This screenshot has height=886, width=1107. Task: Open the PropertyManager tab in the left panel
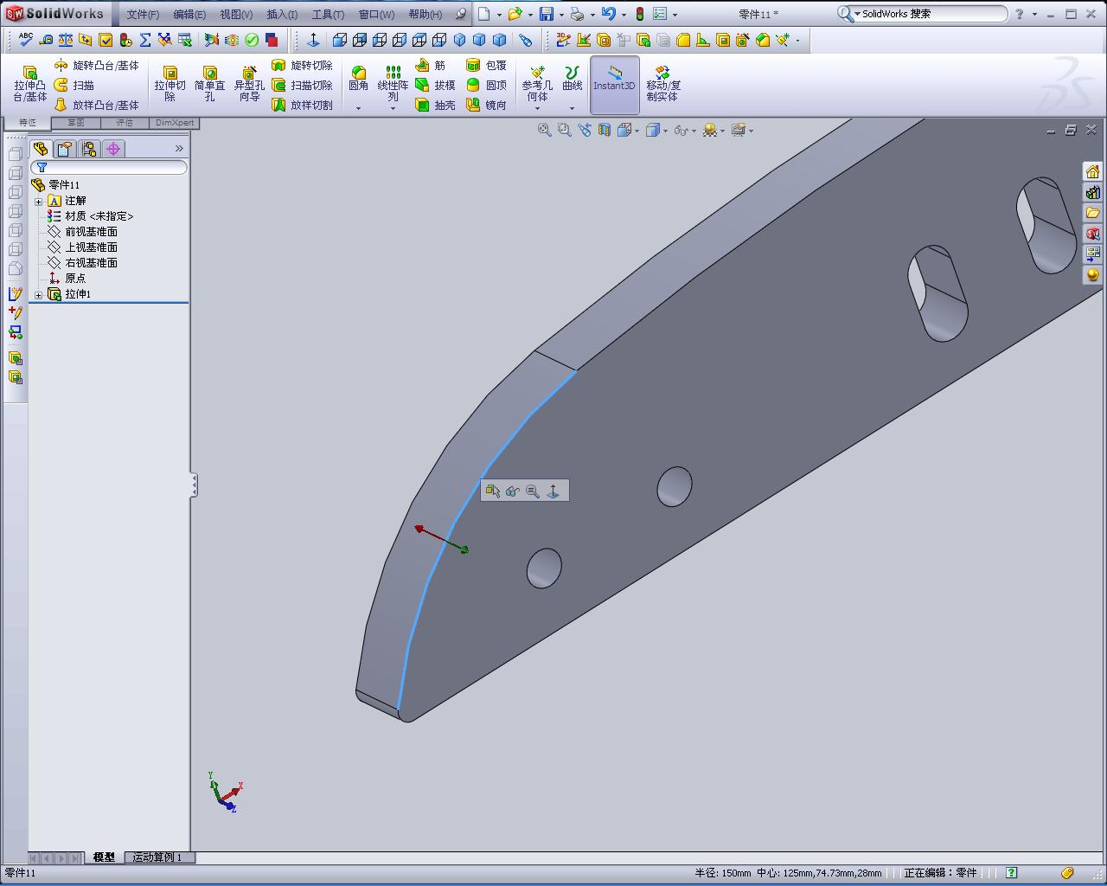[65, 149]
